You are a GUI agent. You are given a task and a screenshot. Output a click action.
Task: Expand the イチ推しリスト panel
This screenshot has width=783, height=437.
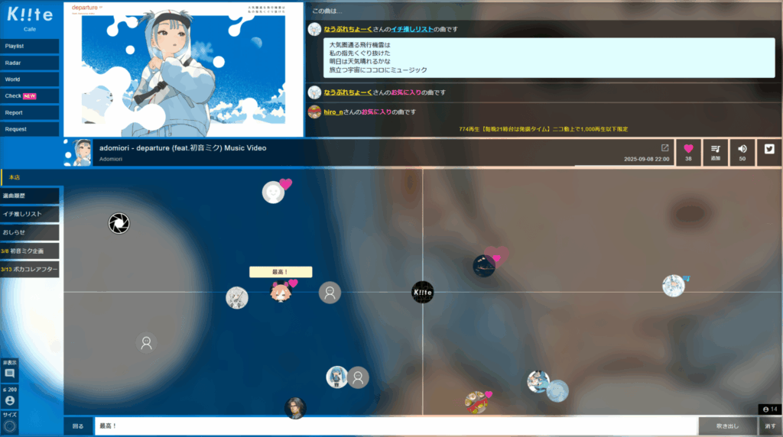pyautogui.click(x=30, y=214)
